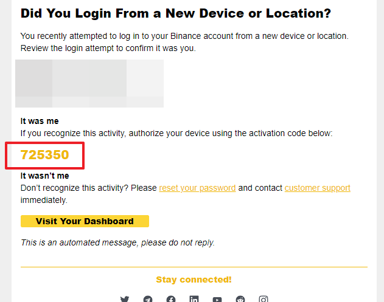Open the Telegram social icon

tap(148, 299)
